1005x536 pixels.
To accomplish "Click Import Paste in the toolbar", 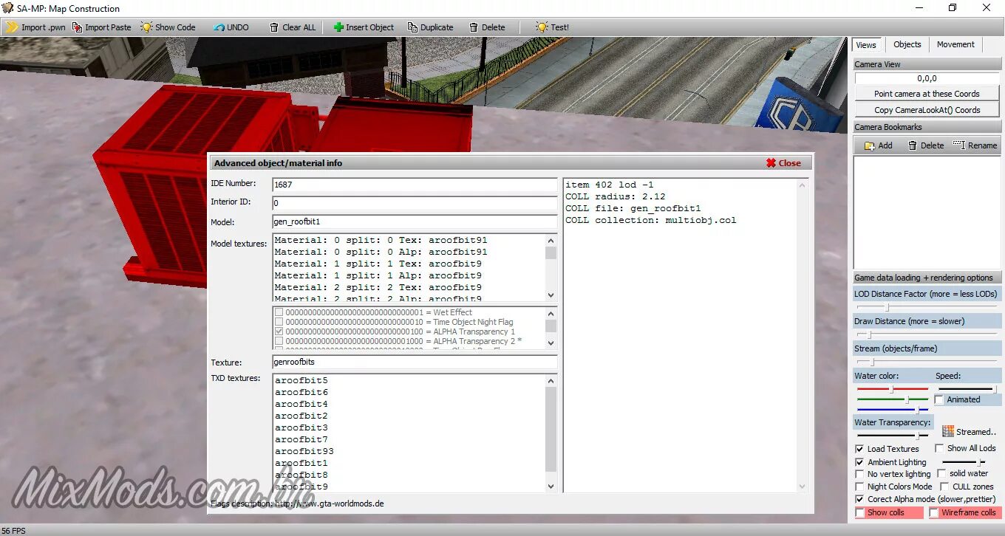I will 101,27.
